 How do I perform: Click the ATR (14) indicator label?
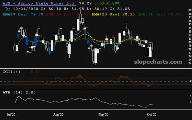point(13,92)
